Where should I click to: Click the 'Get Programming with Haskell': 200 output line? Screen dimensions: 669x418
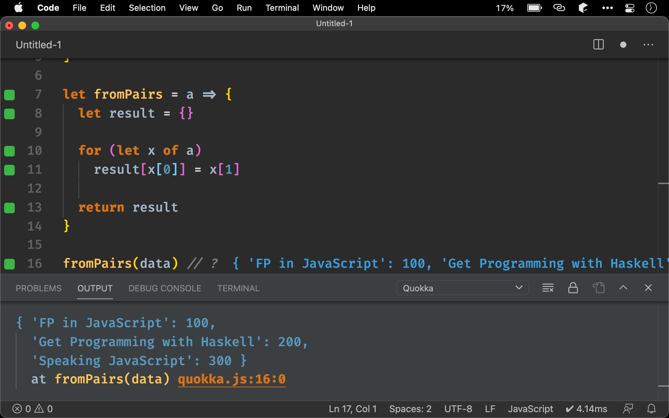(170, 342)
